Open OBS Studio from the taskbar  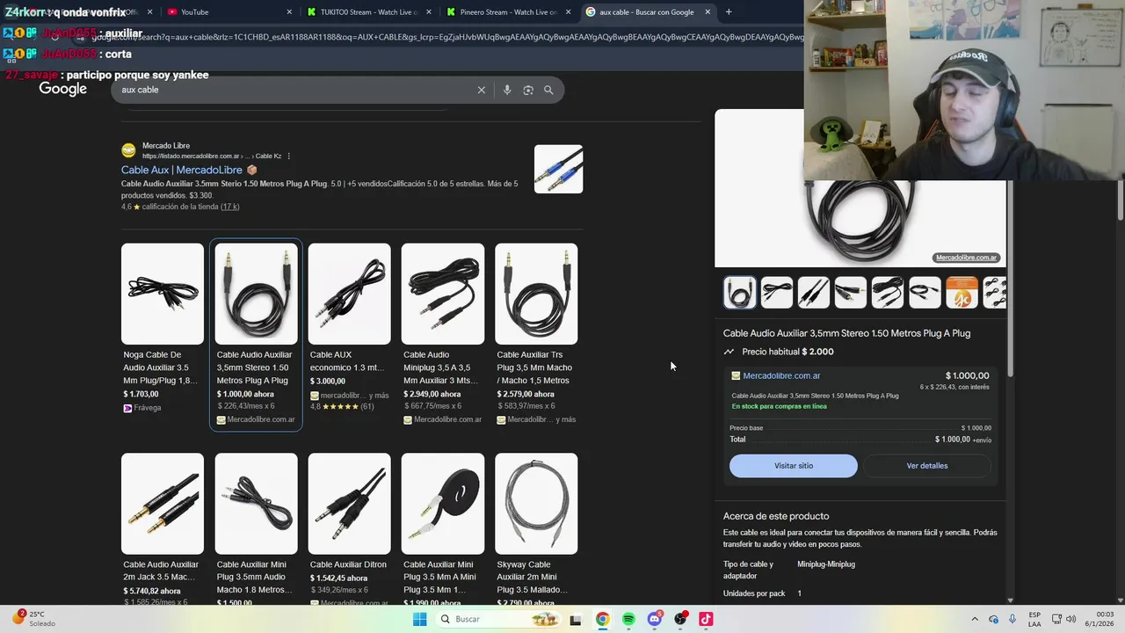pyautogui.click(x=680, y=619)
